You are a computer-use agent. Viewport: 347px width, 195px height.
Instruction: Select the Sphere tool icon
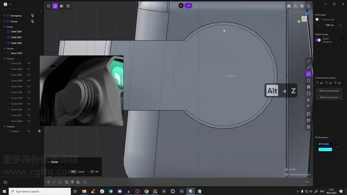coord(309,114)
